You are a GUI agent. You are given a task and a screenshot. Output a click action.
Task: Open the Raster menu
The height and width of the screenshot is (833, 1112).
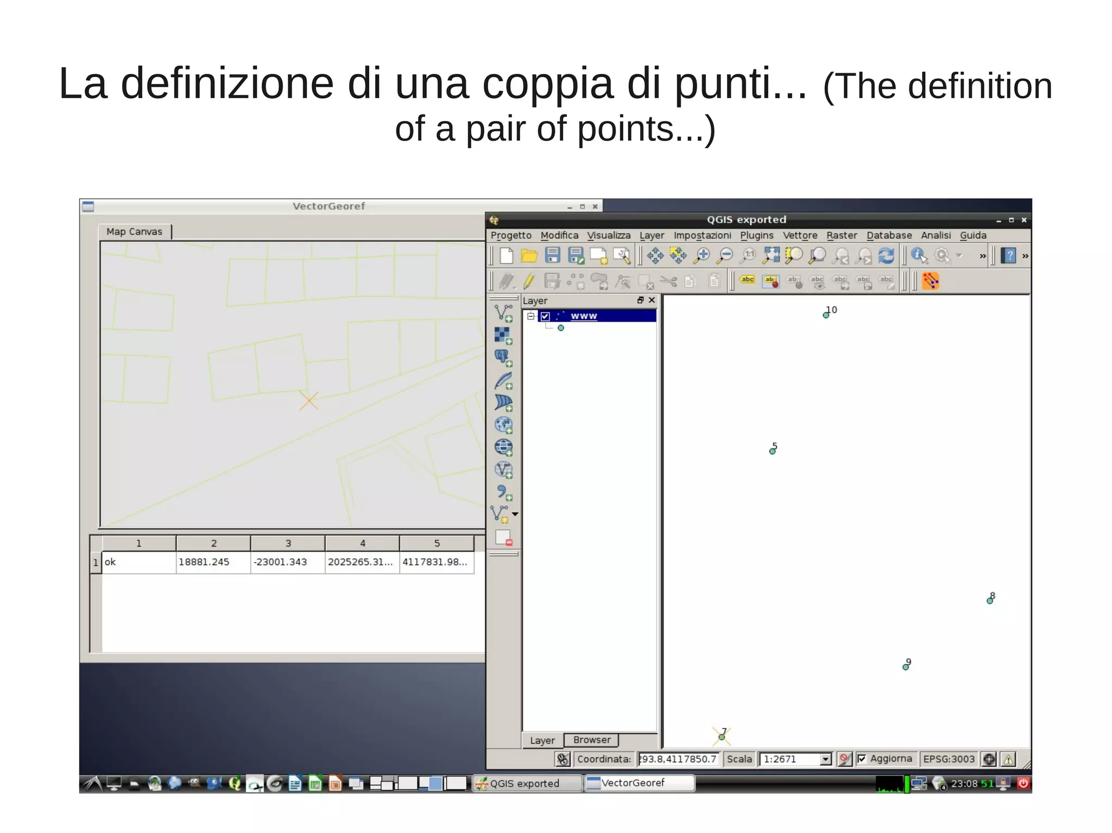click(842, 236)
